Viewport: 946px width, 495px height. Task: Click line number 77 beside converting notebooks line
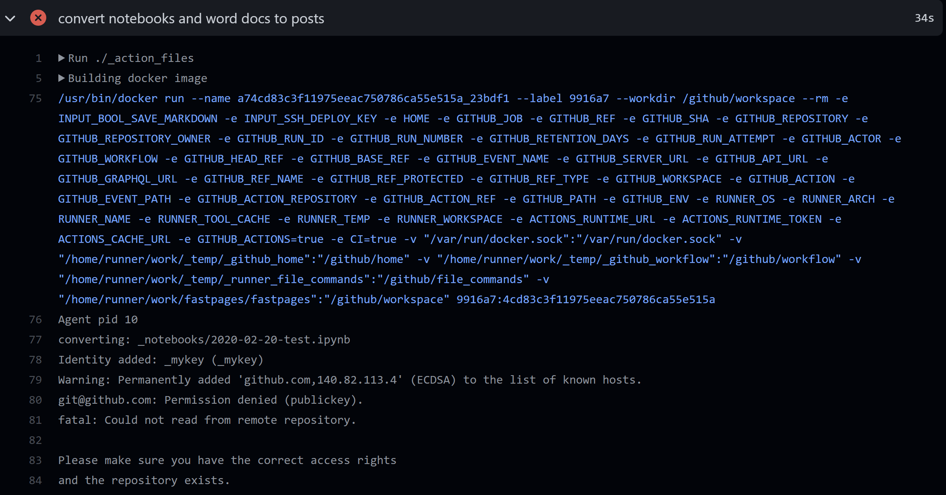coord(35,339)
